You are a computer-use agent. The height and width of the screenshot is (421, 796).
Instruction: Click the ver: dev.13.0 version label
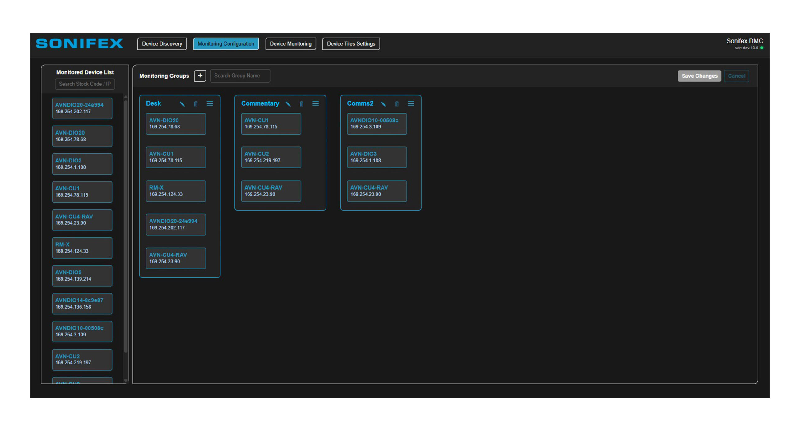point(746,48)
